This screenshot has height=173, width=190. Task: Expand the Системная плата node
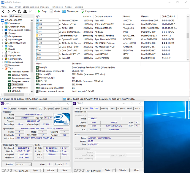[3, 27]
